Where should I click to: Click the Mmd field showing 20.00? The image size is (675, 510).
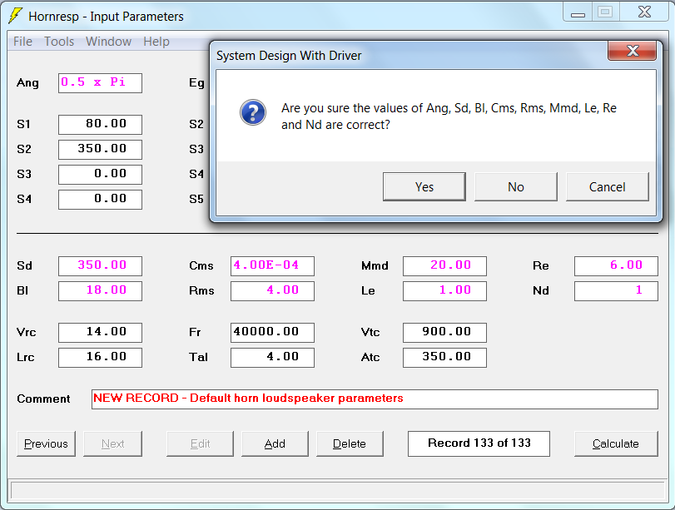[x=444, y=266]
